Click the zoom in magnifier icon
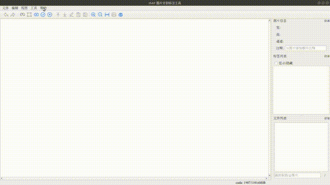Viewport: 330px width, 185px height. coord(93,15)
